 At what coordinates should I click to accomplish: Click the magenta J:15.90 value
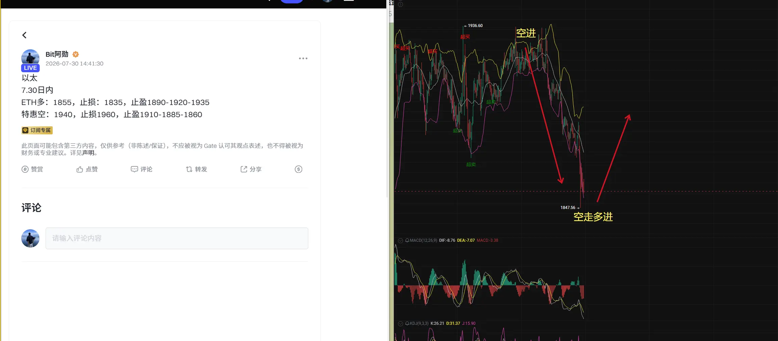coord(469,323)
